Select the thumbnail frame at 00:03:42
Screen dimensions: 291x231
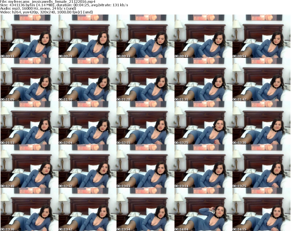88,209
